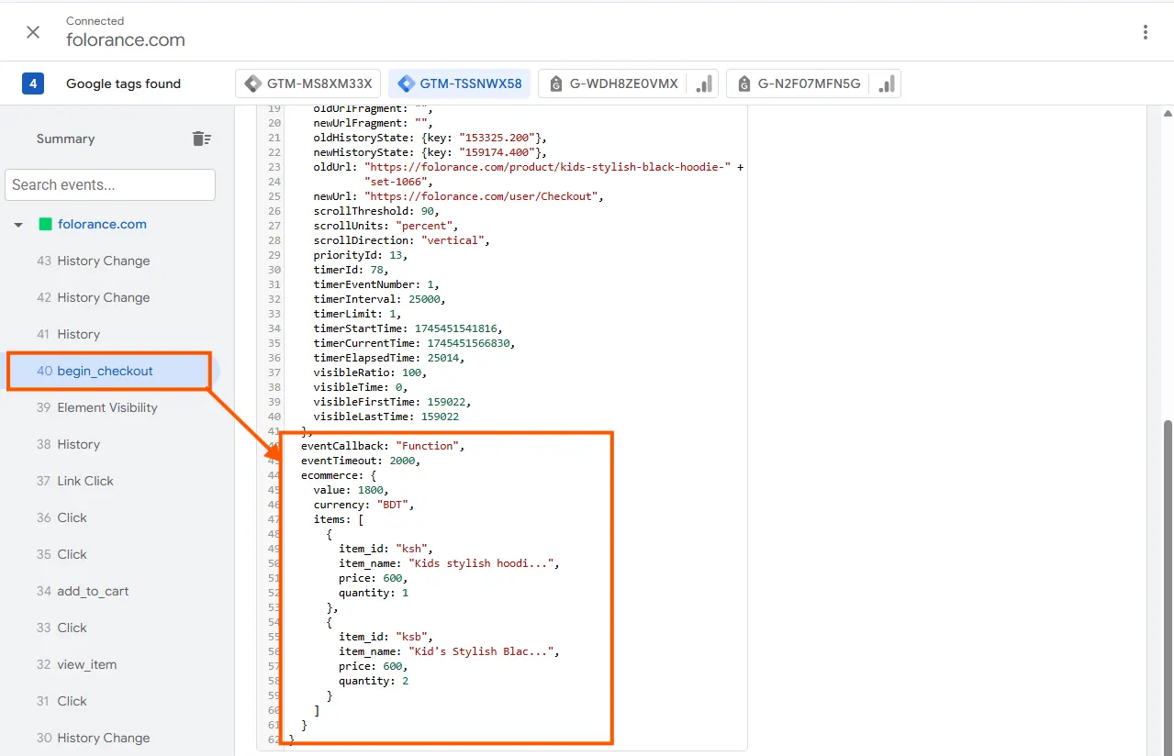Close the Tag Assistant debug panel
This screenshot has width=1174, height=756.
(x=33, y=32)
